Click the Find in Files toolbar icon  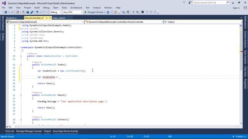[x=115, y=12]
